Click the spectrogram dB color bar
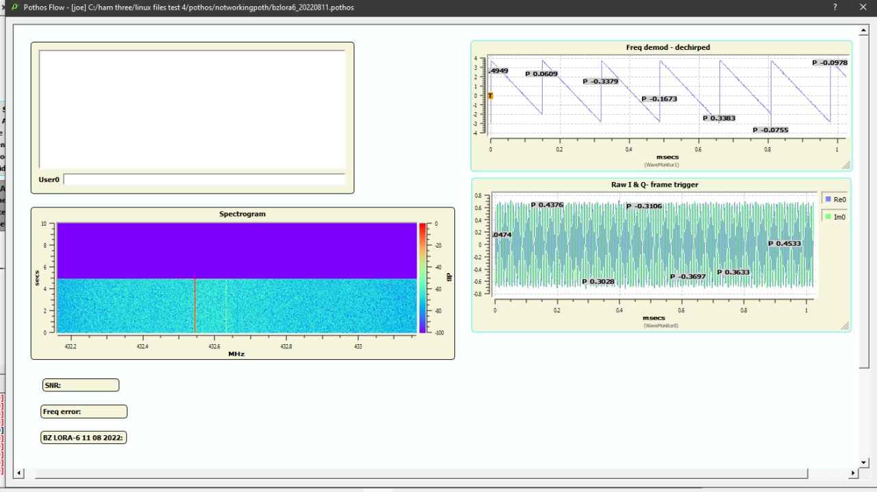877x492 pixels. (423, 278)
